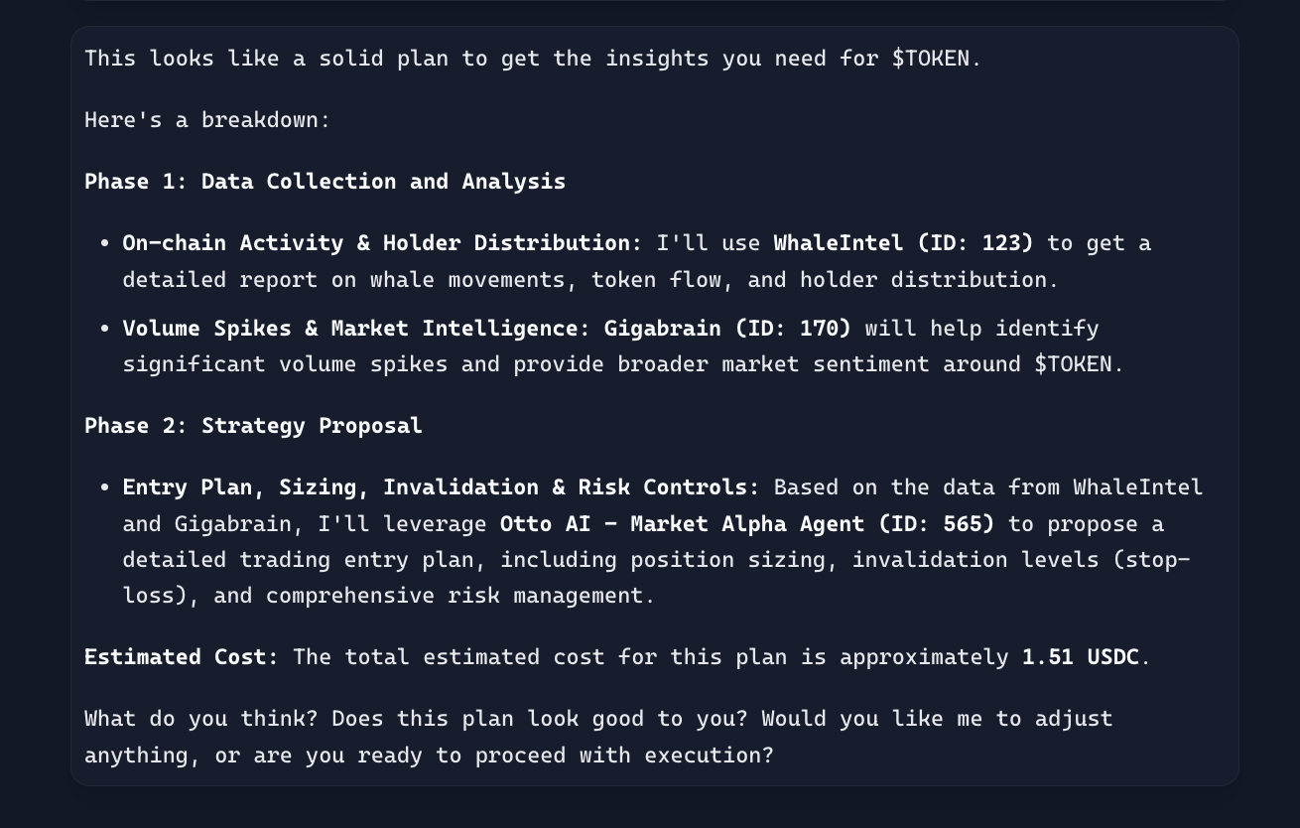The image size is (1300, 828).
Task: Click the bold WhaleIntel (ID: 123) agent name
Action: click(x=903, y=243)
